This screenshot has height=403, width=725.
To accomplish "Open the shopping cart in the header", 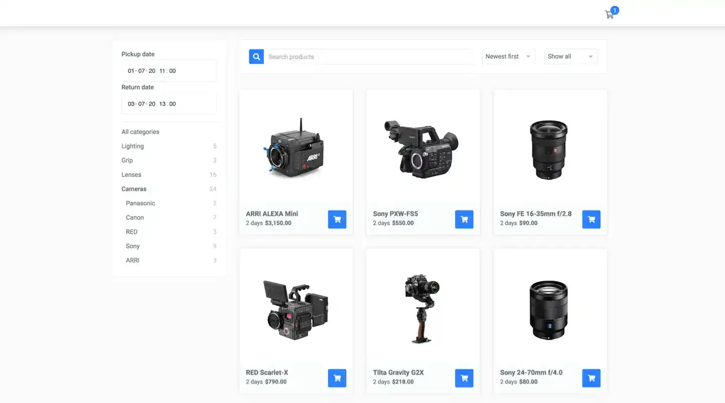I will tap(609, 14).
